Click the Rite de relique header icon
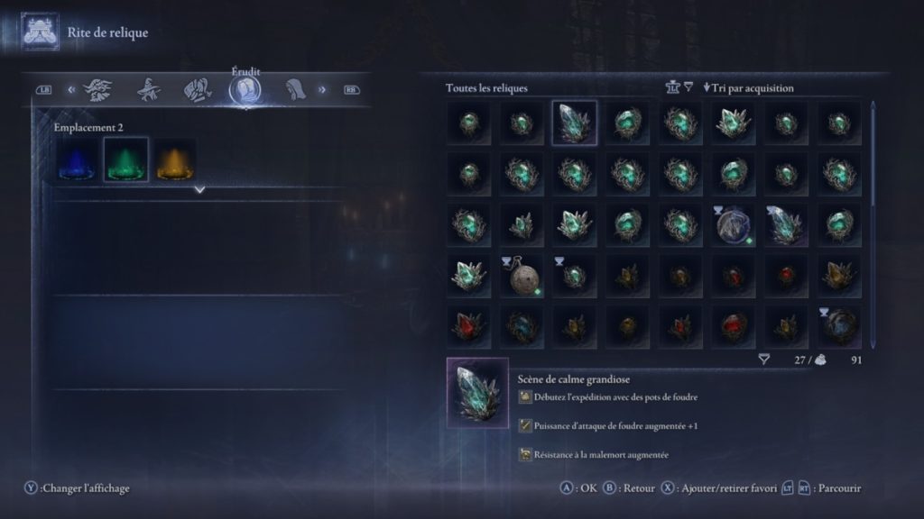 click(40, 32)
